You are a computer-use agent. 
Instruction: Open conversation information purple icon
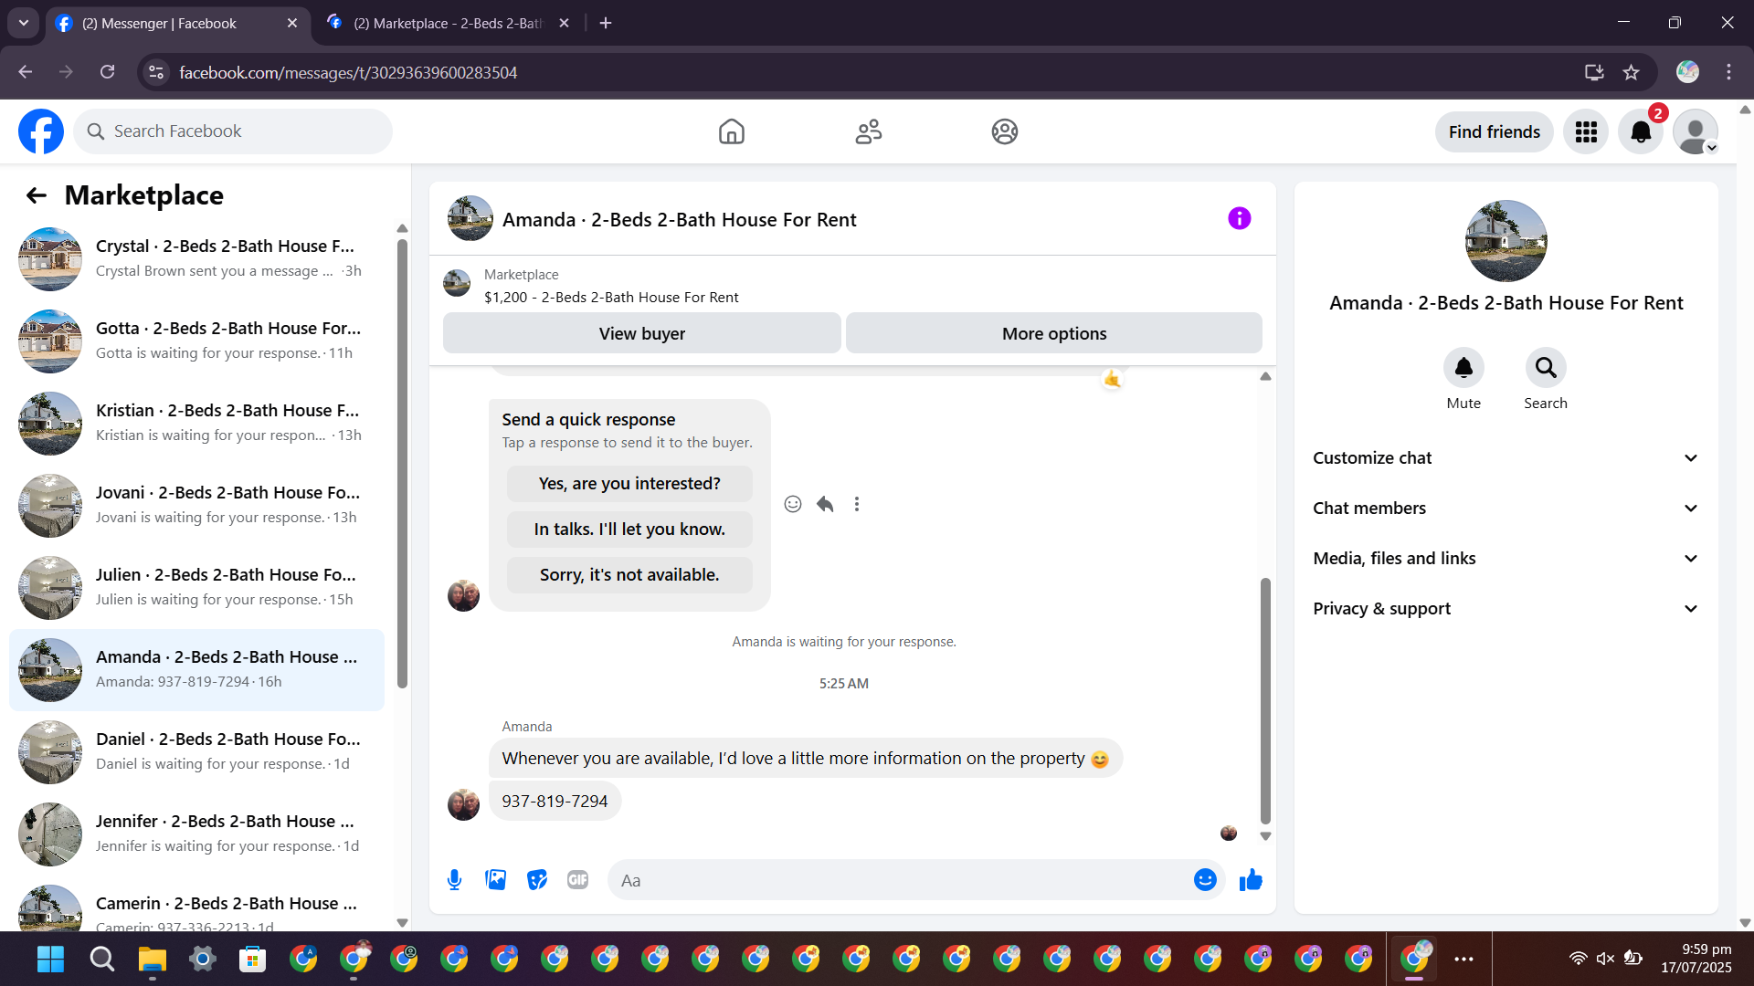(1240, 218)
